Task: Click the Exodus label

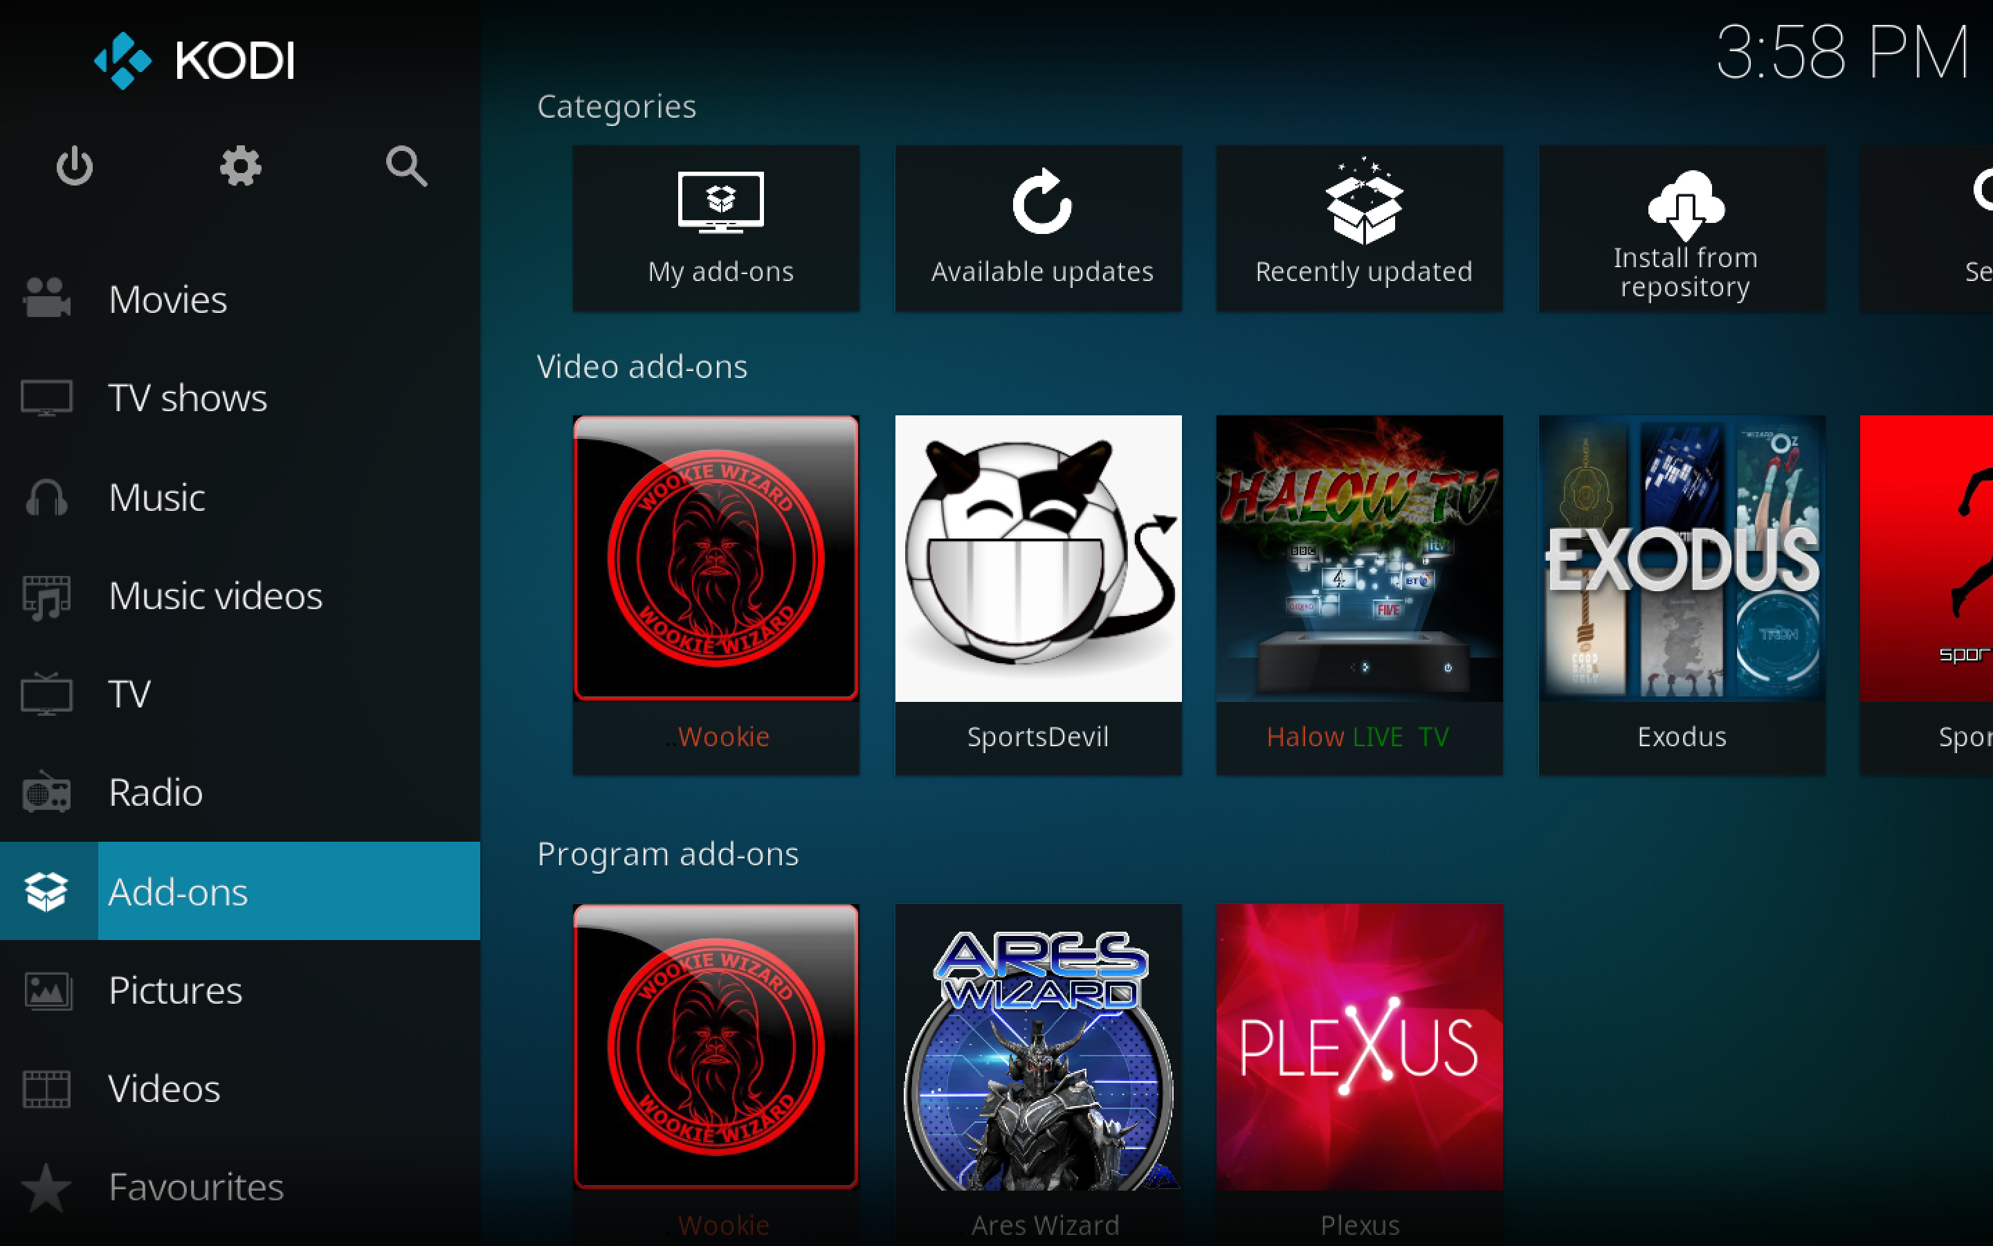Action: [x=1682, y=737]
